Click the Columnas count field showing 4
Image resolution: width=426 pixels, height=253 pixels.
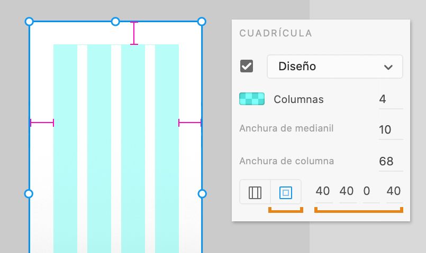tap(391, 99)
